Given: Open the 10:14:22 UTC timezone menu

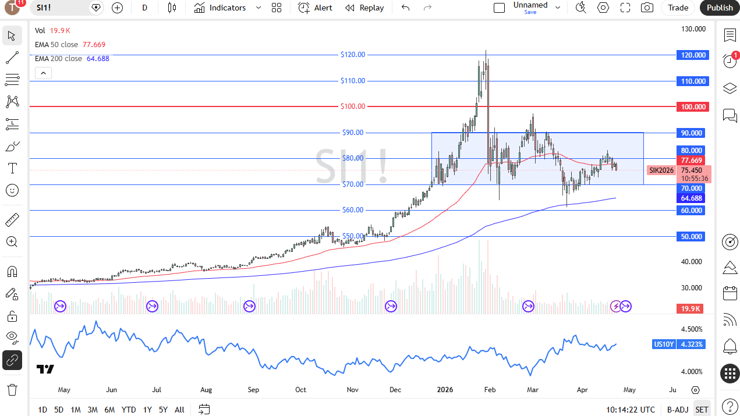Looking at the screenshot, I should click(631, 410).
